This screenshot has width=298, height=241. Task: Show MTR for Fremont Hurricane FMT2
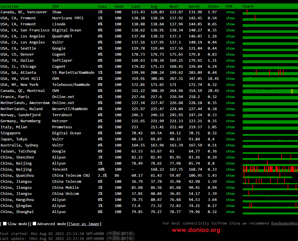(230, 18)
